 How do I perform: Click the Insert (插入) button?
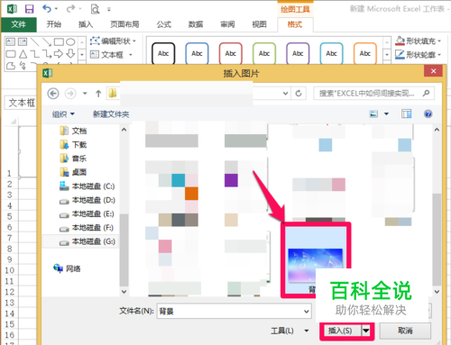(x=341, y=331)
